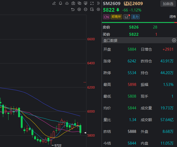The height and width of the screenshot is (147, 177).
Task: Click the 6000 price axis label
Action: [91, 112]
